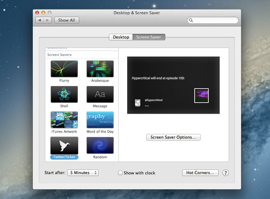Go back with the left arrow button
This screenshot has width=270, height=199.
(40, 20)
